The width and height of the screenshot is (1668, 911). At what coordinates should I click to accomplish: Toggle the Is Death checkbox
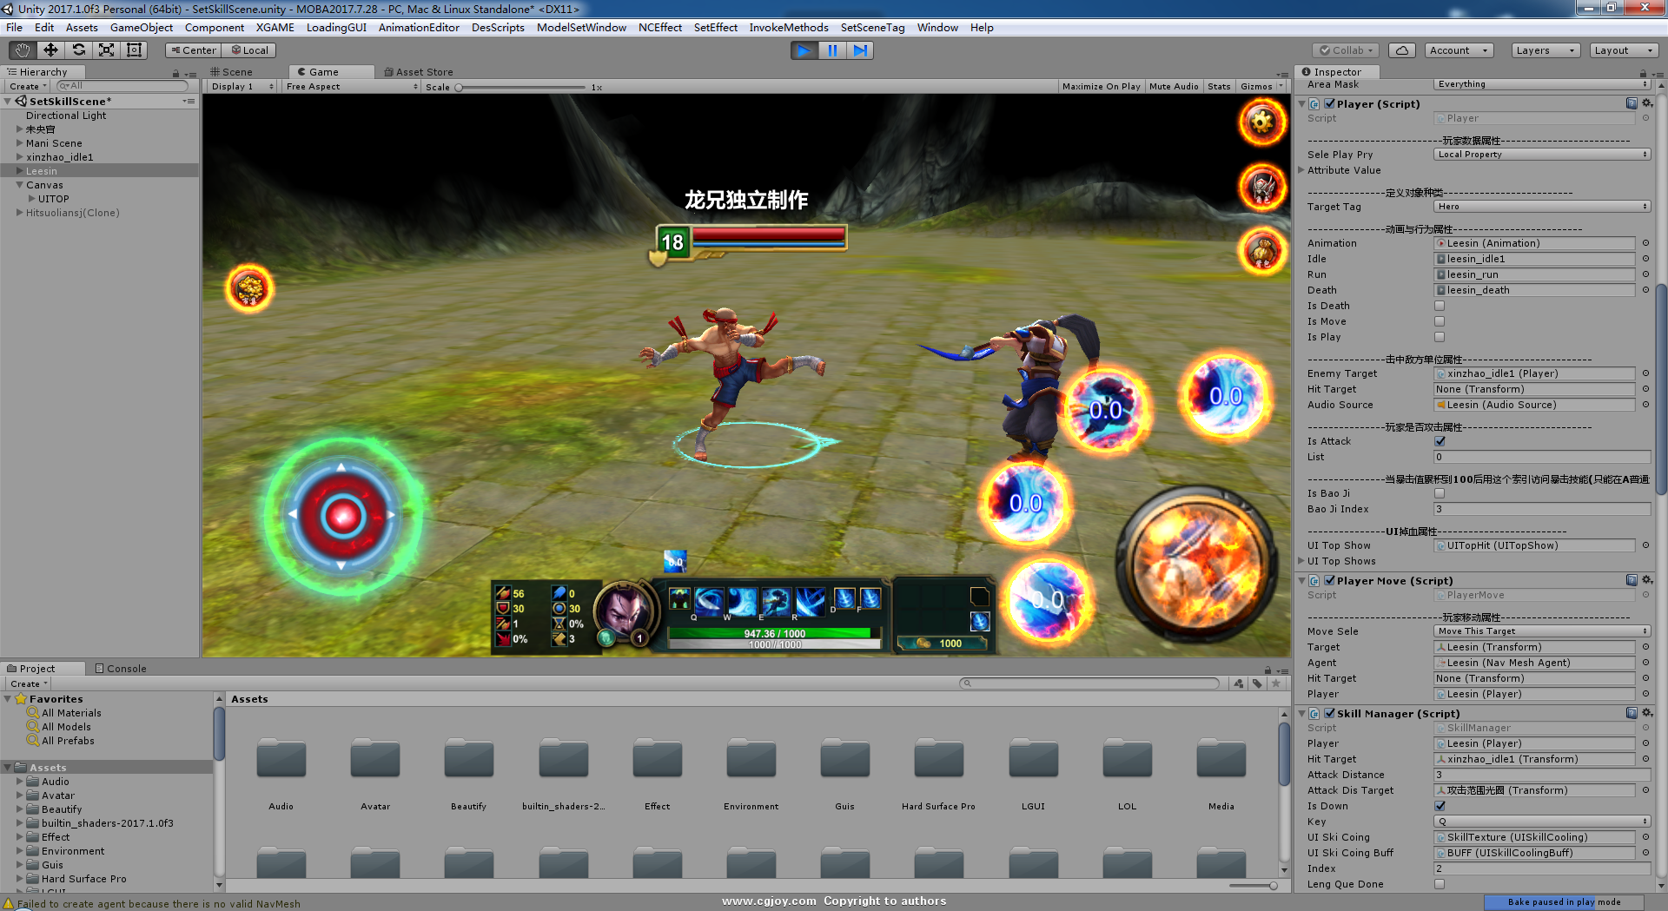pyautogui.click(x=1440, y=306)
